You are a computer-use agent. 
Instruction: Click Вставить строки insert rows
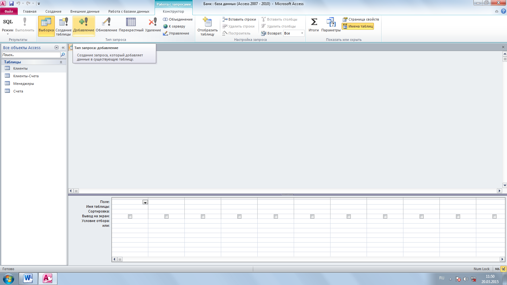(x=239, y=19)
